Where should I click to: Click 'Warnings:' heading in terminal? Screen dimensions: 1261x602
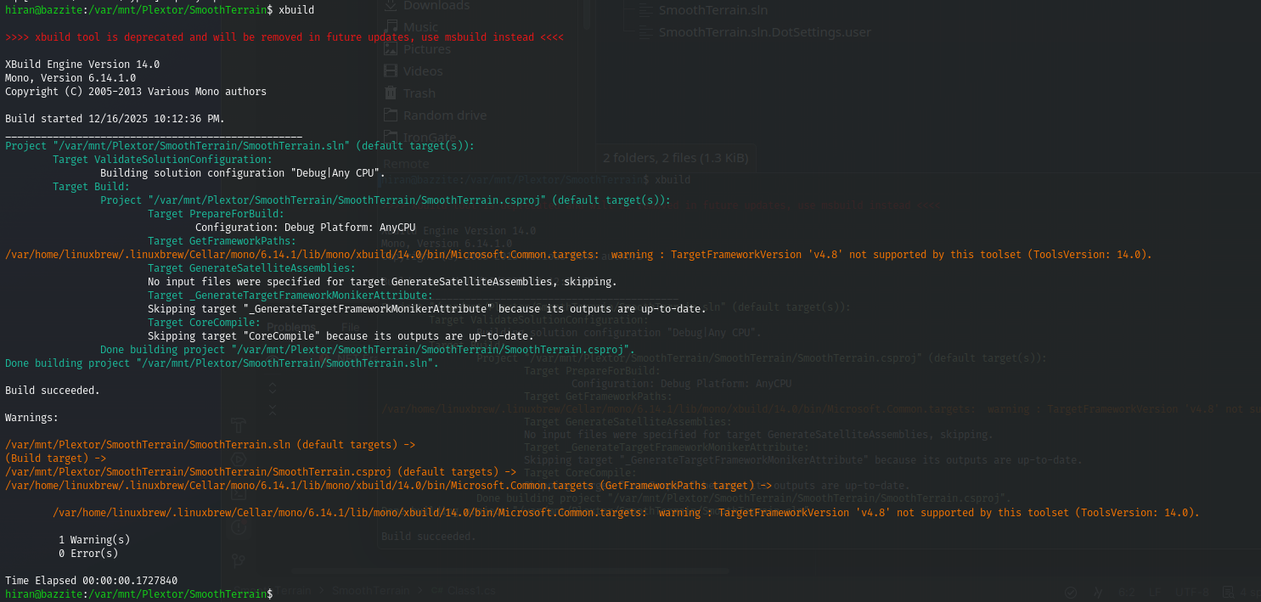click(x=31, y=418)
